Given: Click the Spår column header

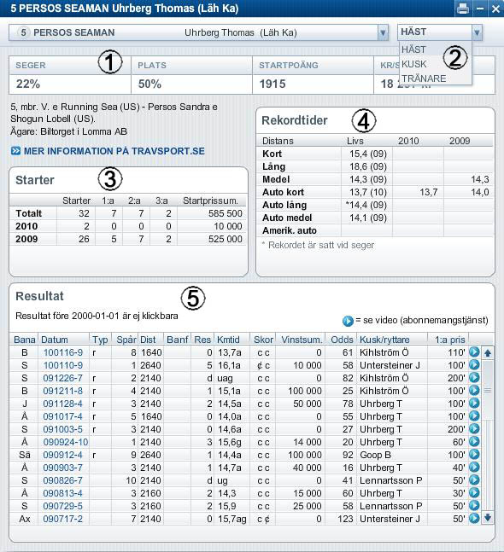Looking at the screenshot, I should coord(126,340).
